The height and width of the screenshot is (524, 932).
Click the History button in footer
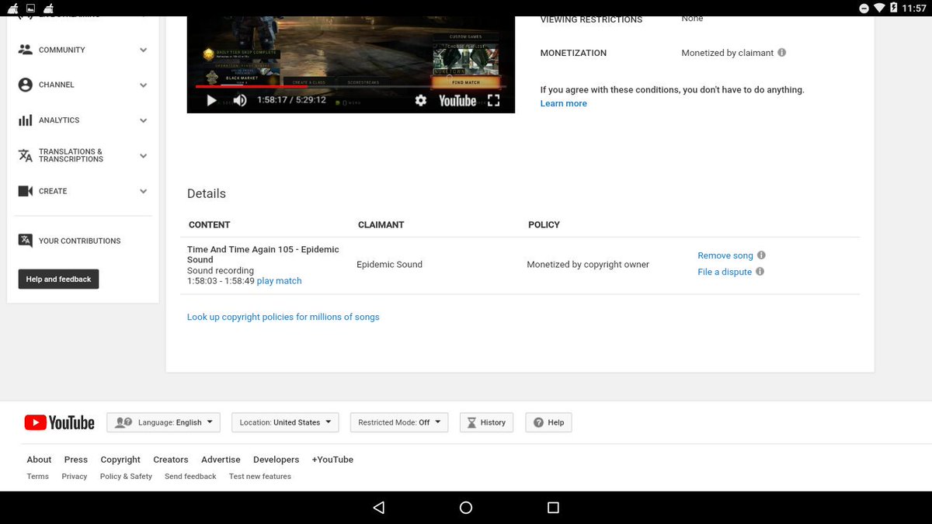[x=486, y=422]
